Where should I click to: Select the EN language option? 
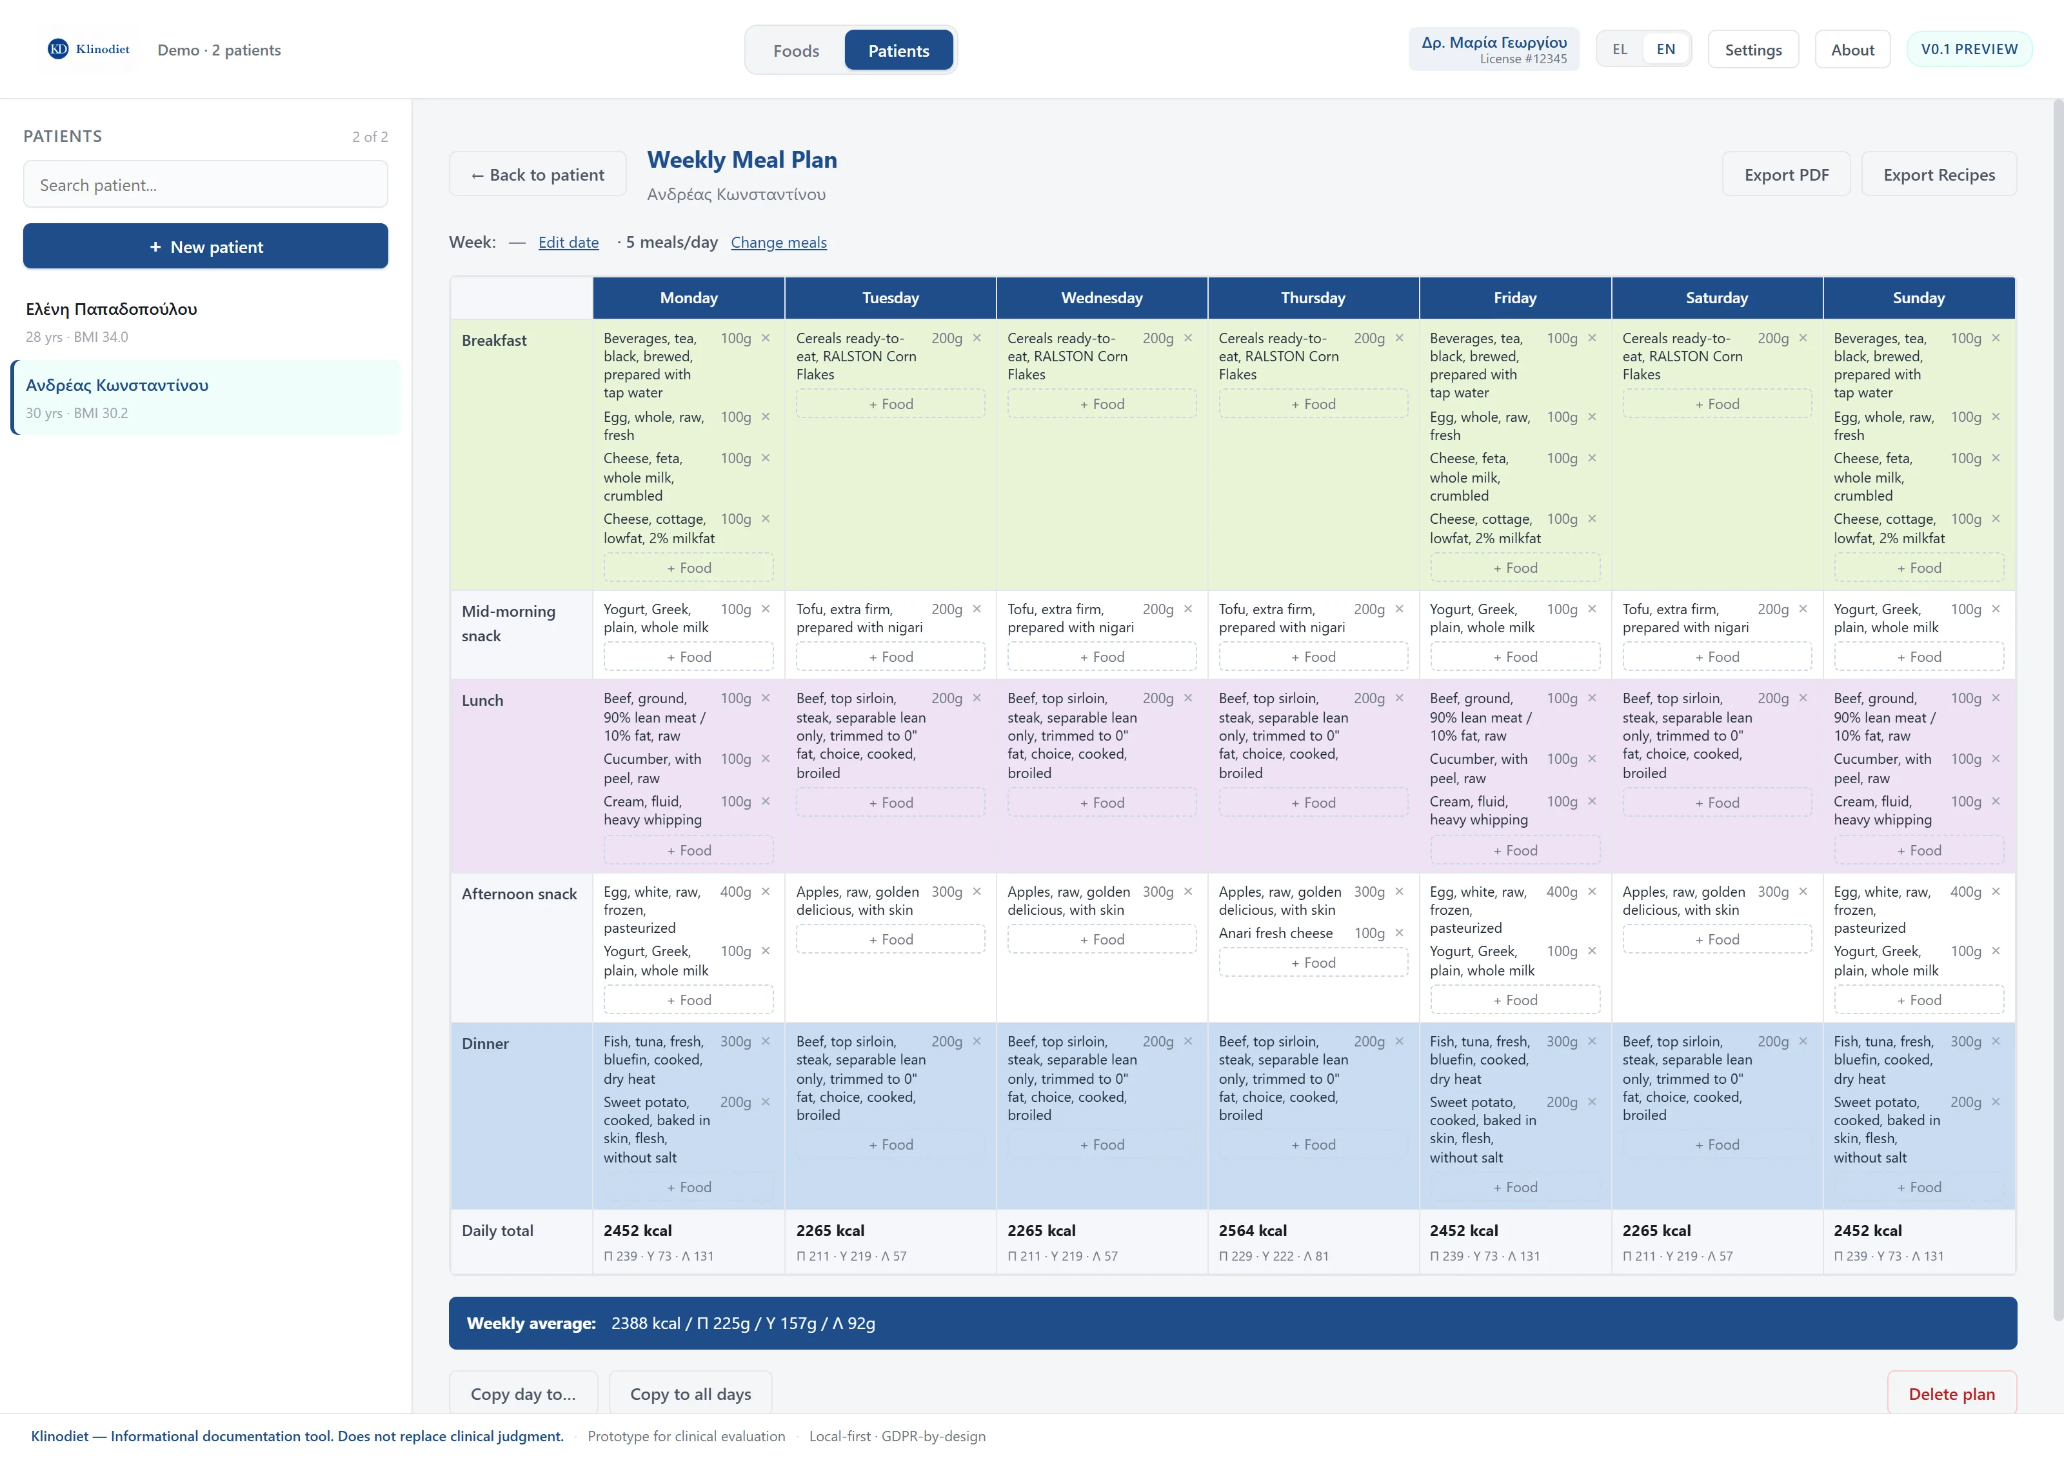coord(1666,50)
